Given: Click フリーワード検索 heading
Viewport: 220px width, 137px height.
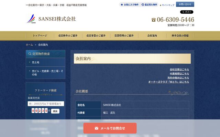Looking at the screenshot, I should tap(46, 90).
